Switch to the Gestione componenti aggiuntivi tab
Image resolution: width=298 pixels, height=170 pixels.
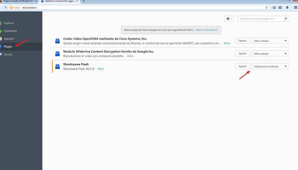pyautogui.click(x=59, y=1)
